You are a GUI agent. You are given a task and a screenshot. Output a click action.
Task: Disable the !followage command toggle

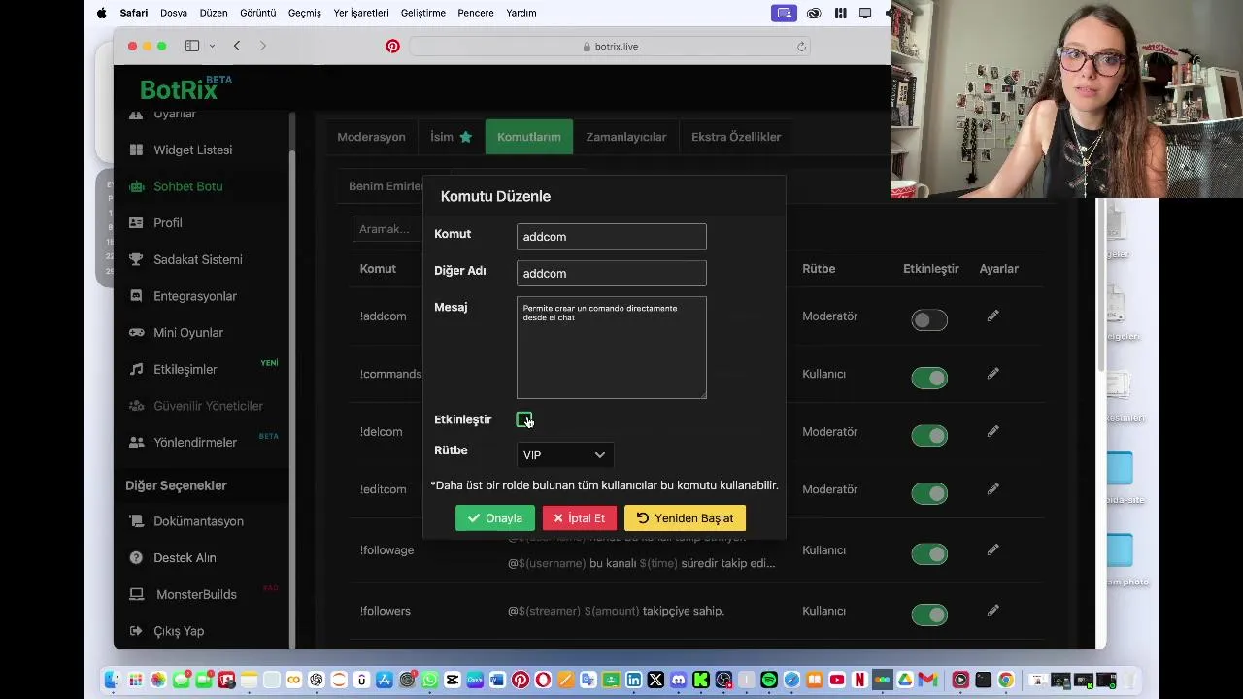pos(929,554)
